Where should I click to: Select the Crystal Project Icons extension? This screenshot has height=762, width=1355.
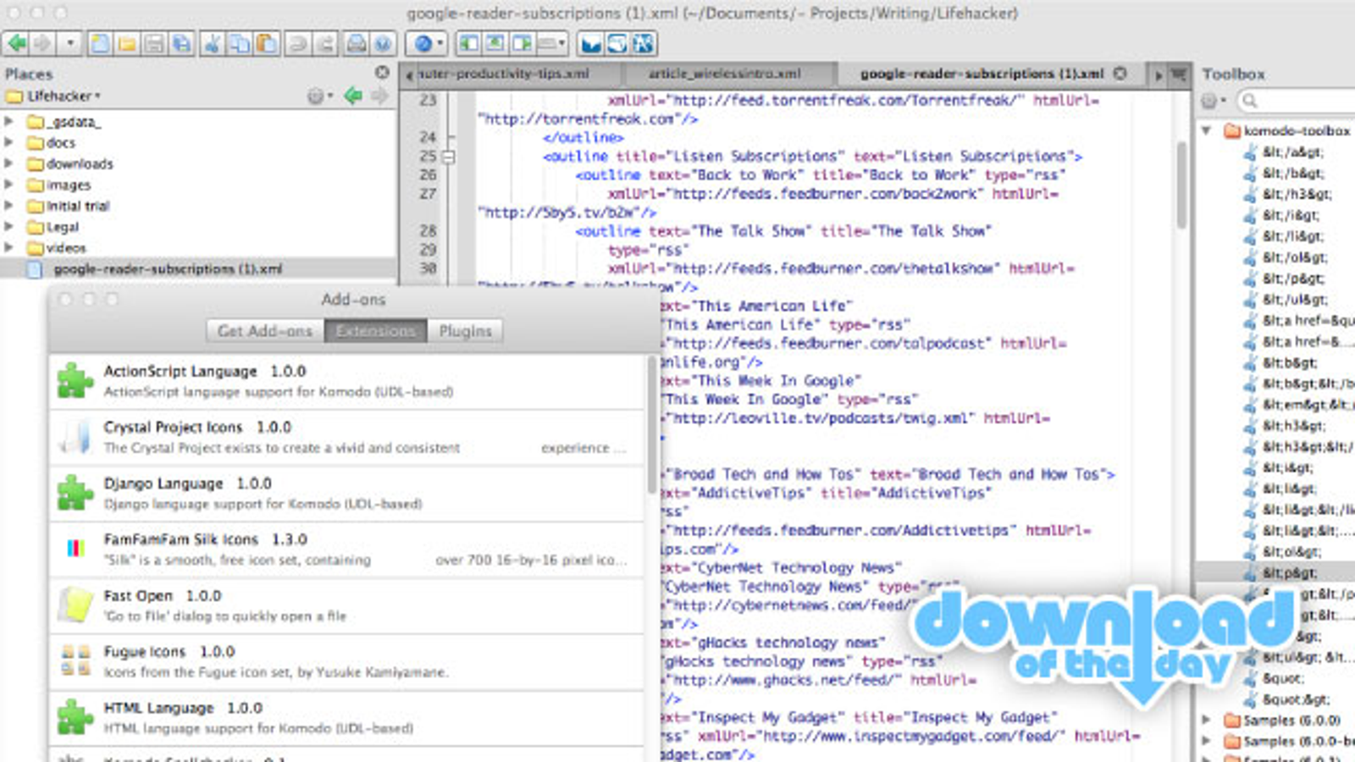pyautogui.click(x=347, y=438)
